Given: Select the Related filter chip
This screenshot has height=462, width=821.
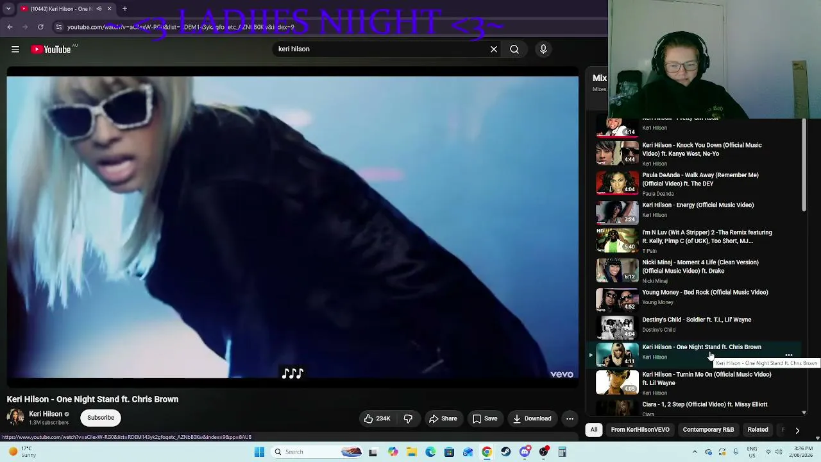Looking at the screenshot, I should 758,430.
